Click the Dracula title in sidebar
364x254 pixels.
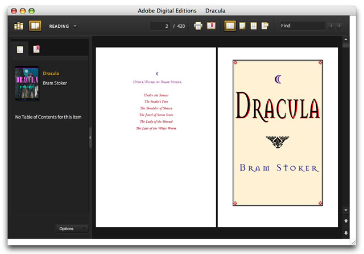pos(51,73)
